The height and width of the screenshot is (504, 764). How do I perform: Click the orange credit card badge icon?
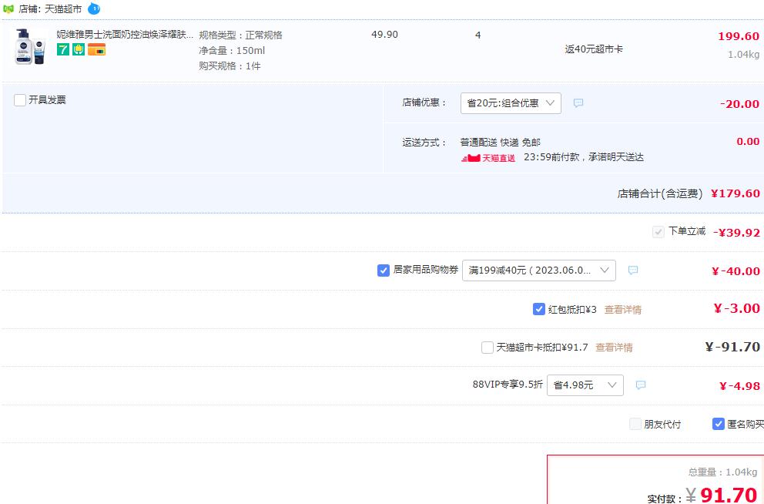click(x=96, y=49)
